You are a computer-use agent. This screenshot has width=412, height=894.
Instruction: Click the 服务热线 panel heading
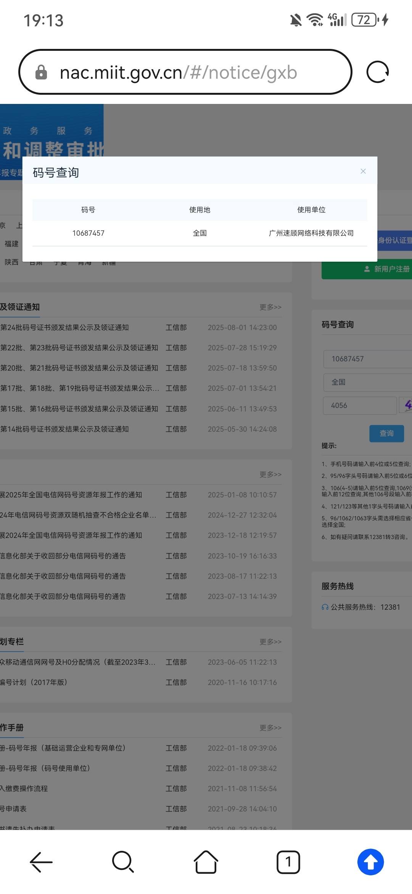click(x=338, y=586)
